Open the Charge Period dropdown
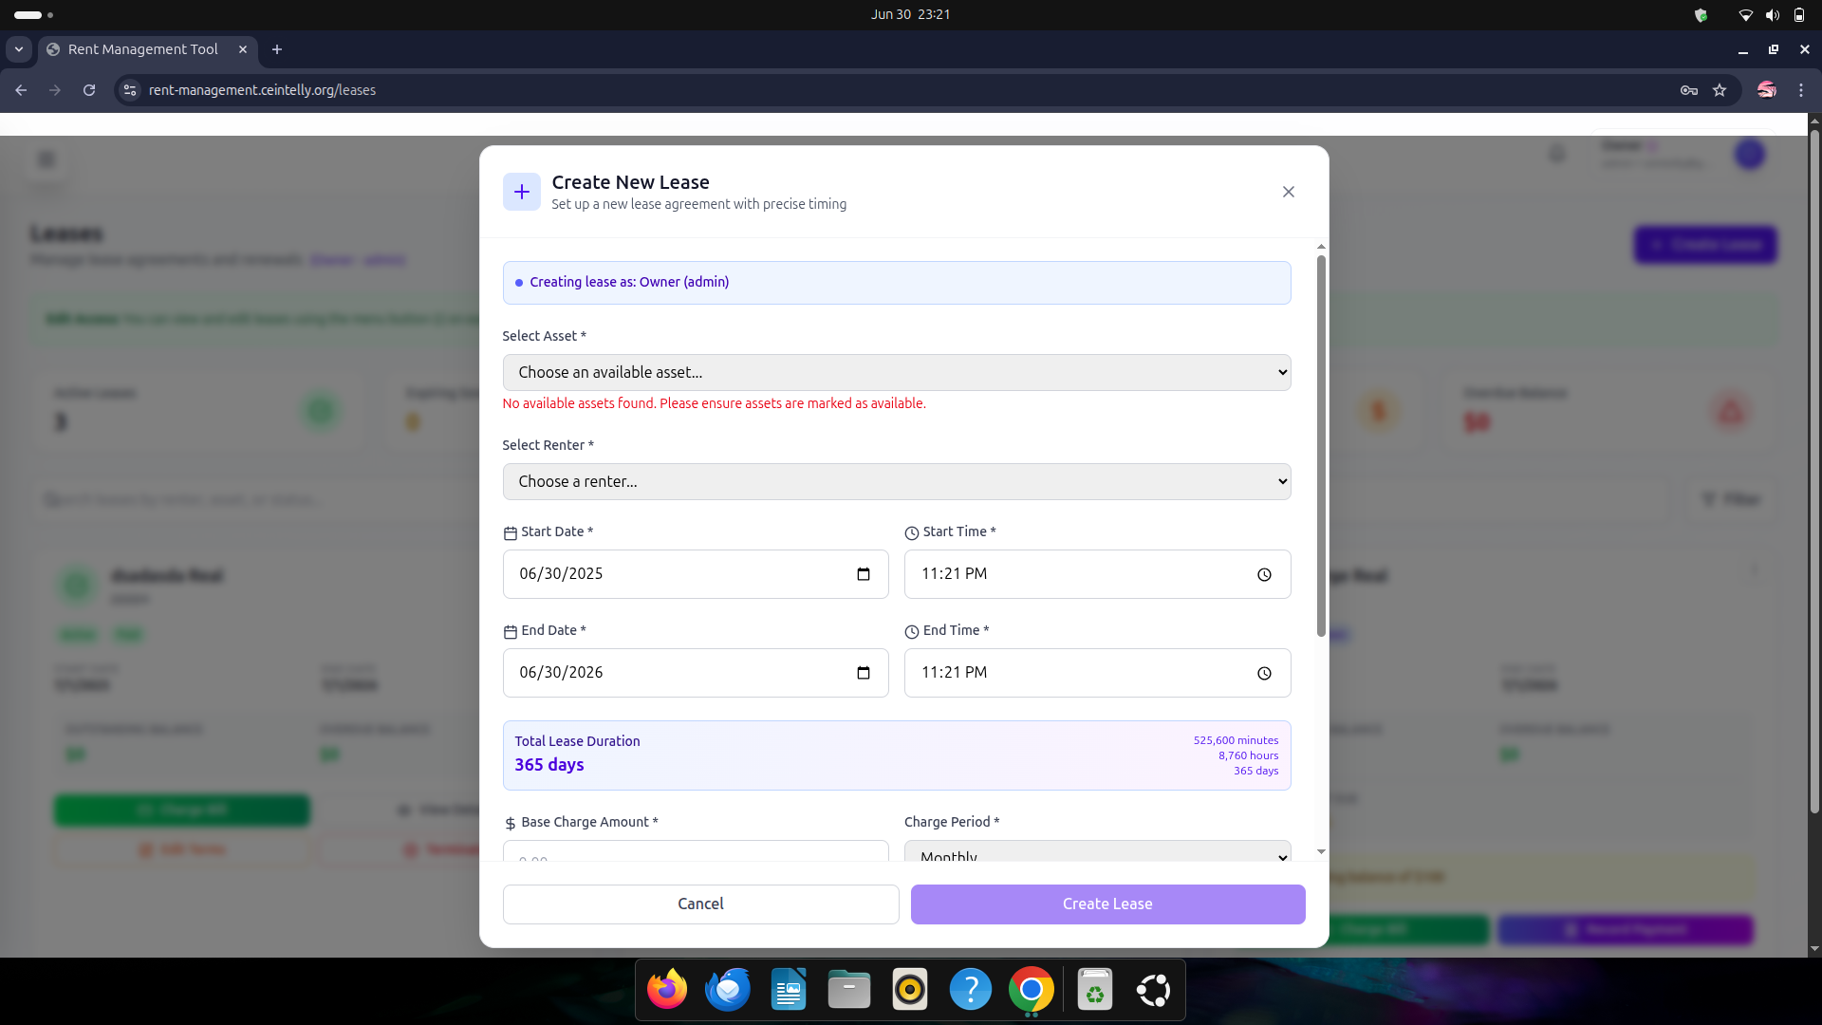The height and width of the screenshot is (1025, 1822). pos(1097,852)
